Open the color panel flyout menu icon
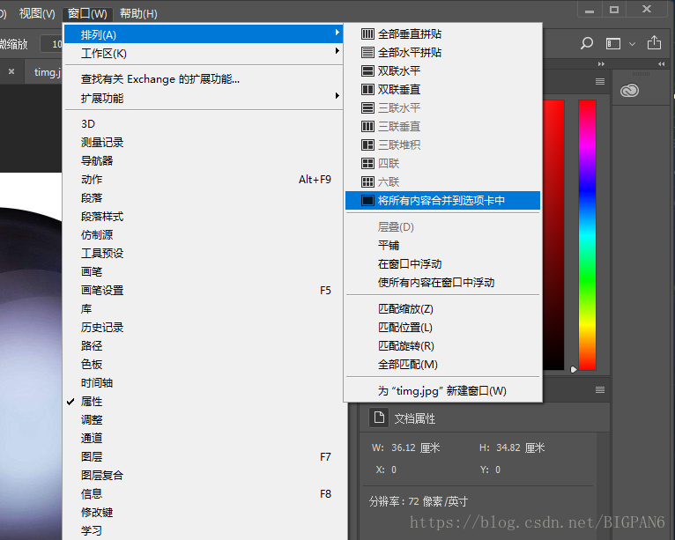This screenshot has width=675, height=540. tap(600, 81)
